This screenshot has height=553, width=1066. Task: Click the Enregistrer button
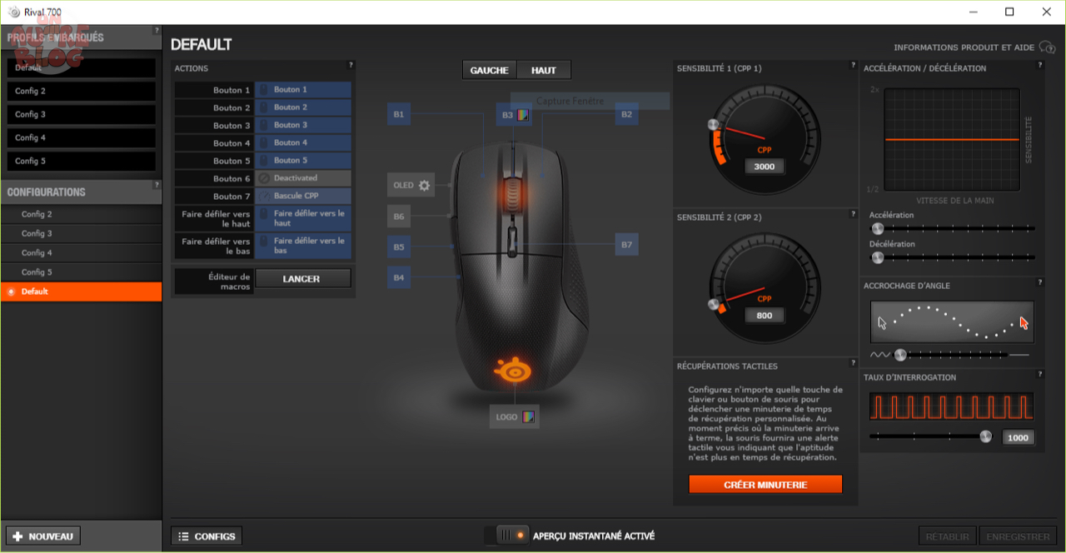pos(1018,536)
